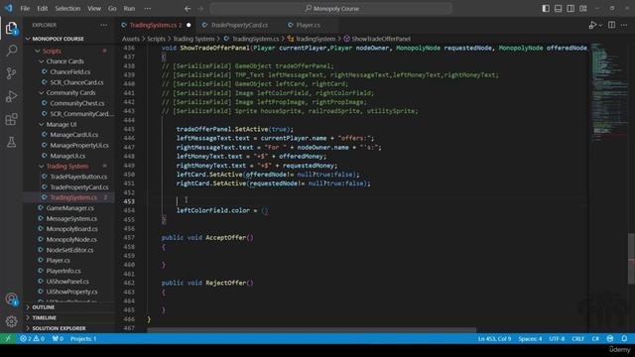The width and height of the screenshot is (635, 357).
Task: Click the ShowTradeOfferPanel breadcrumb
Action: click(377, 39)
